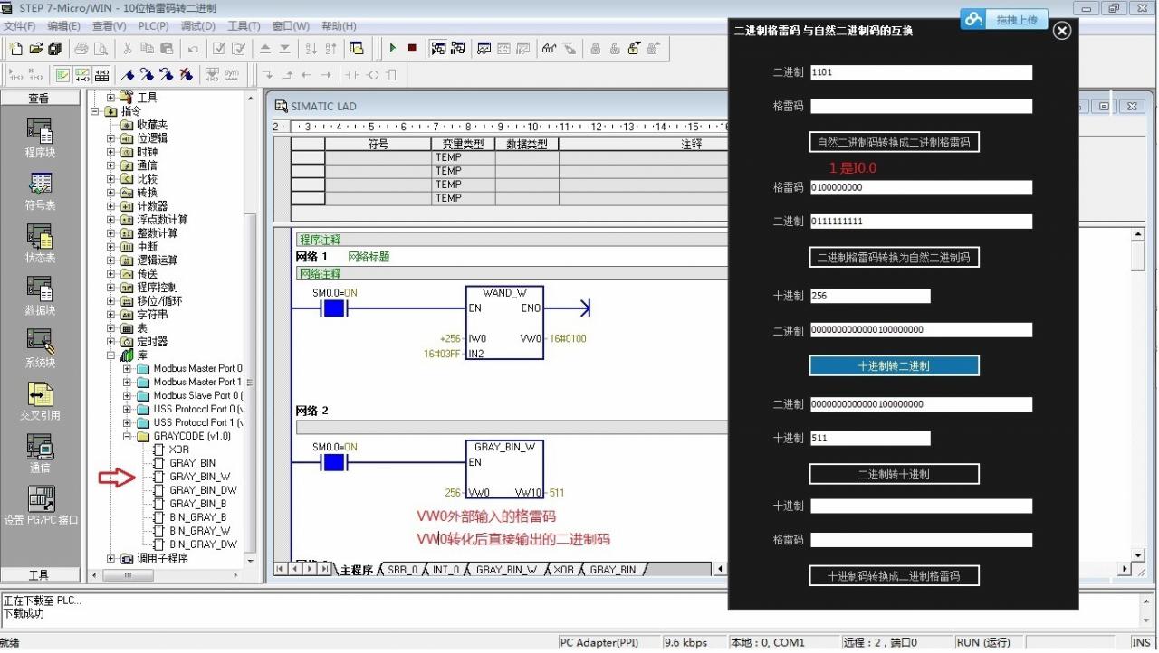
Task: Collapse the 指令 instructions tree node
Action: pos(95,111)
